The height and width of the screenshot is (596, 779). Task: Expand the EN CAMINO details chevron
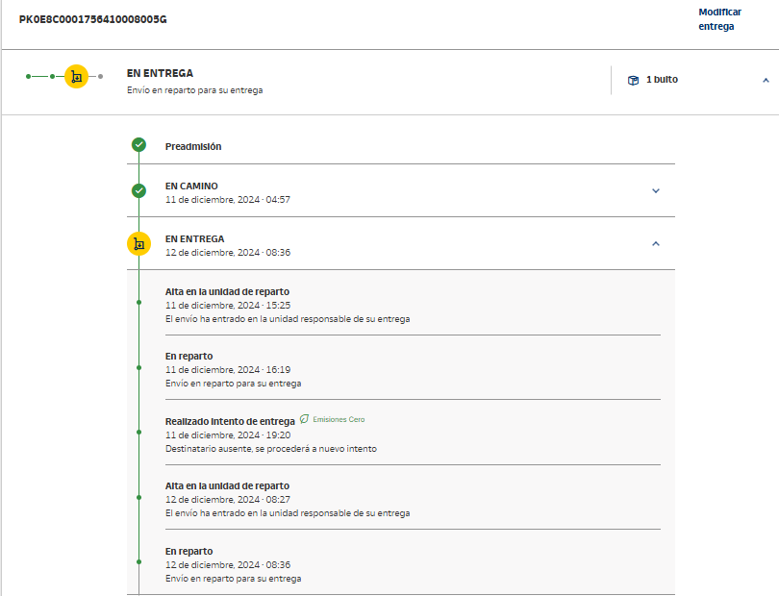click(656, 190)
